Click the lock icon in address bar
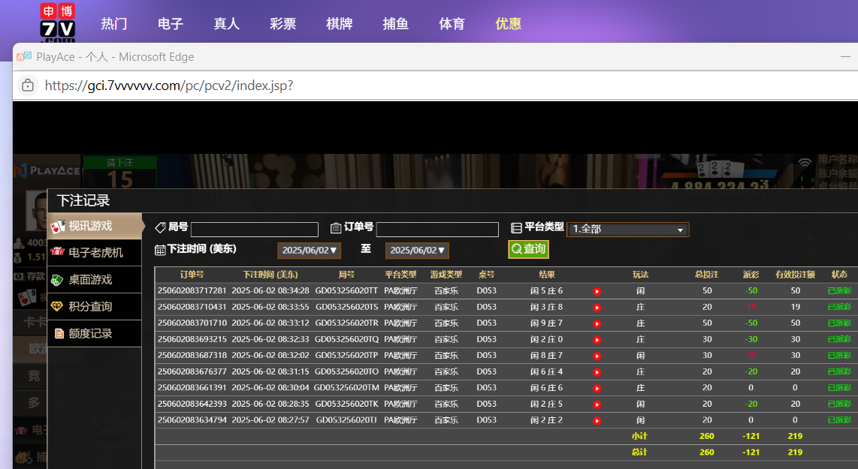 28,86
